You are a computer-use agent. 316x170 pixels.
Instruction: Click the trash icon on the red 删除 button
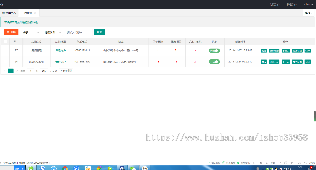click(x=8, y=32)
